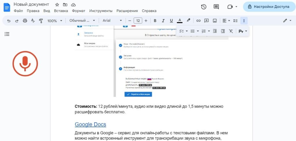Open the Вставка menu
This screenshot has width=296, height=141.
point(61,11)
